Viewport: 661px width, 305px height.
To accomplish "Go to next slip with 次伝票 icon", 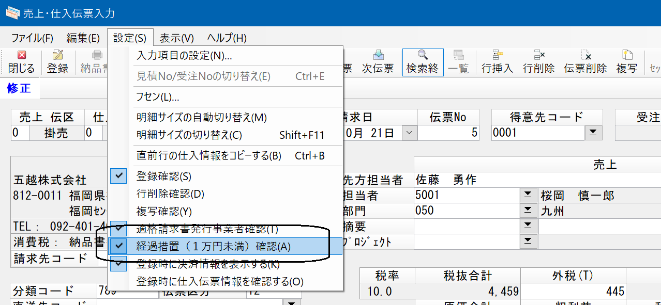I will click(x=378, y=62).
